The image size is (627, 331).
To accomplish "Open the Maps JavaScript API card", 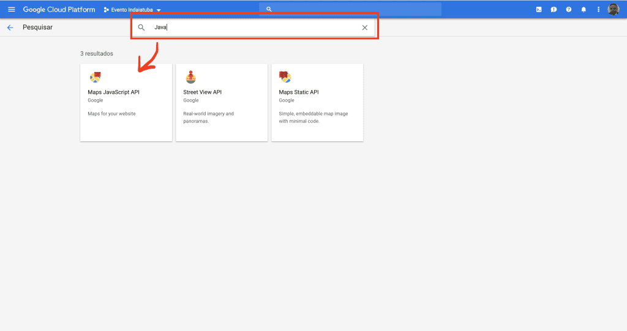I will coord(126,103).
